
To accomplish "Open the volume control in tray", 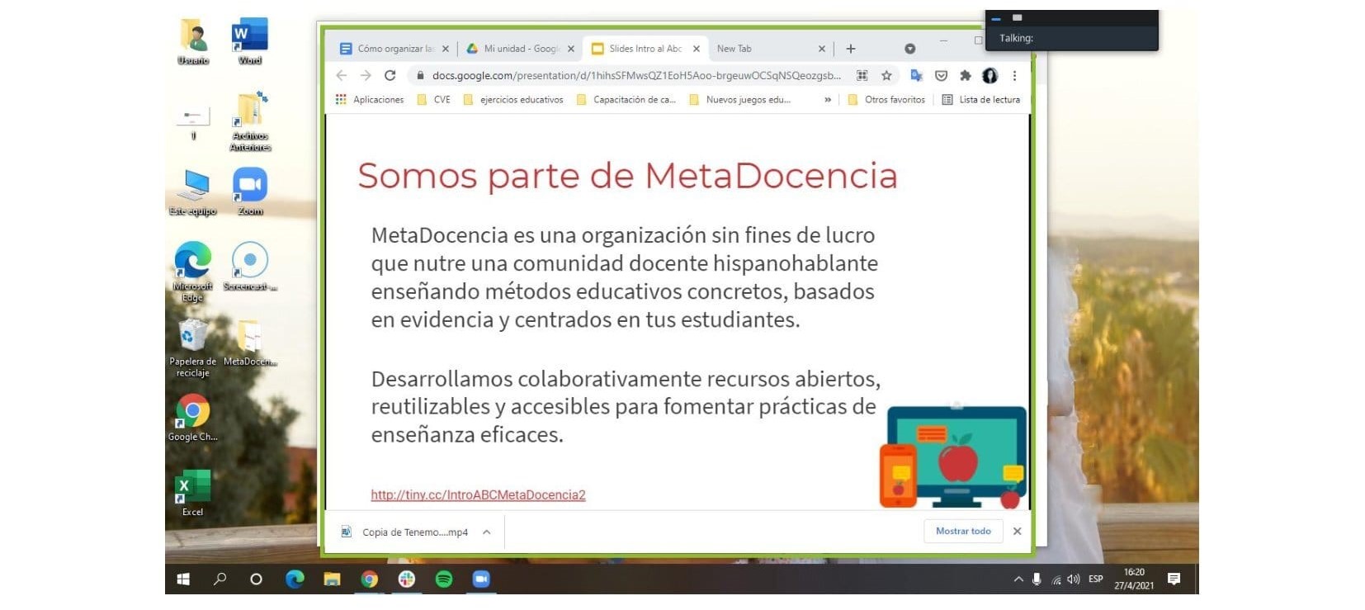I will coord(1073,579).
